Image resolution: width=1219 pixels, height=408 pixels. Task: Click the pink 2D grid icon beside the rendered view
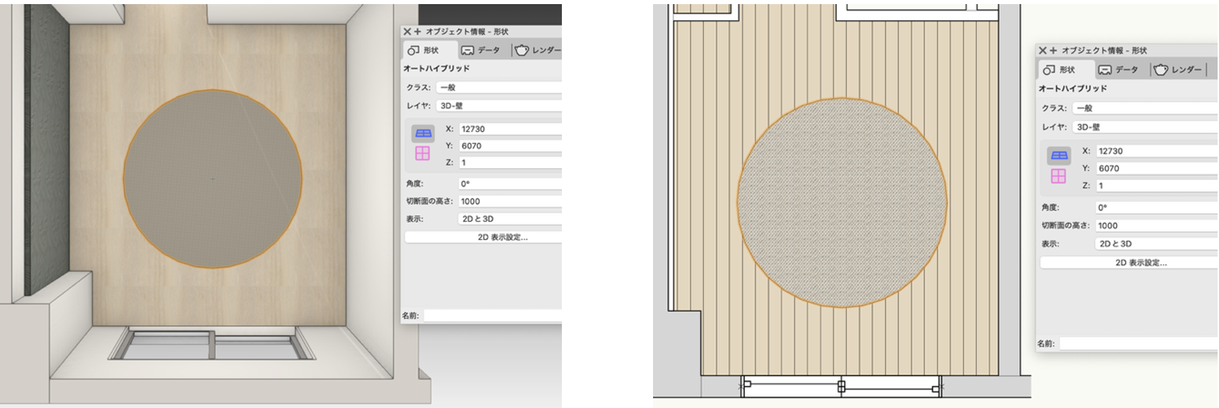coord(422,154)
